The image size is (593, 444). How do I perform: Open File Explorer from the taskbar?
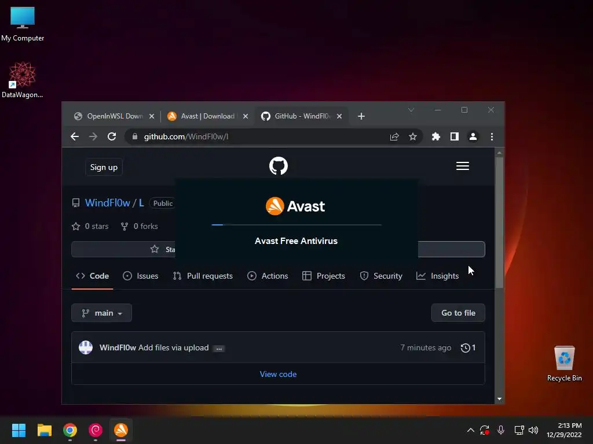44,430
